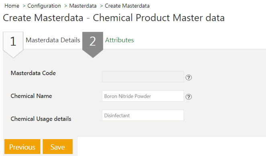This screenshot has width=266, height=156.
Task: Click the arrow separator after Home breadcrumb
Action: click(x=24, y=6)
